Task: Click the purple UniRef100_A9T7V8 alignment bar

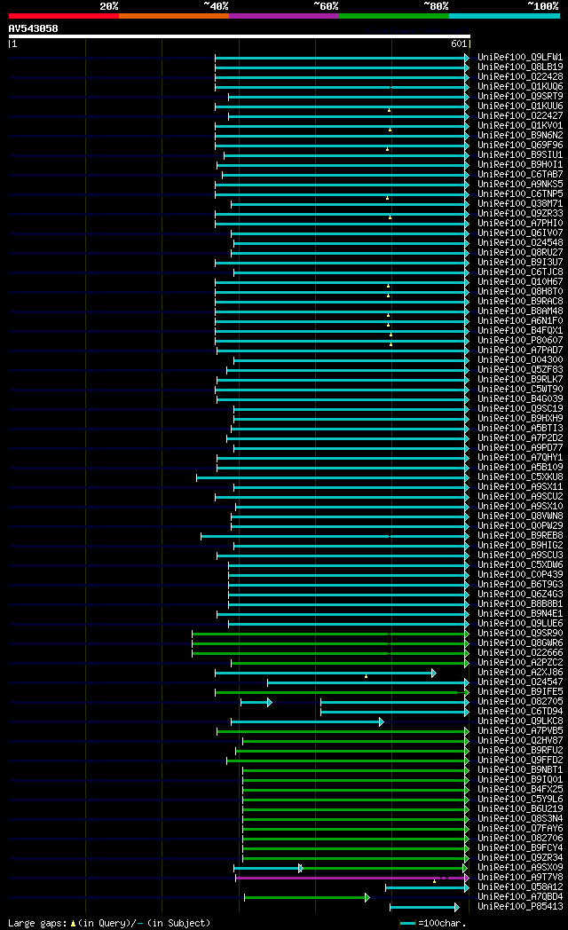Action: pos(352,878)
